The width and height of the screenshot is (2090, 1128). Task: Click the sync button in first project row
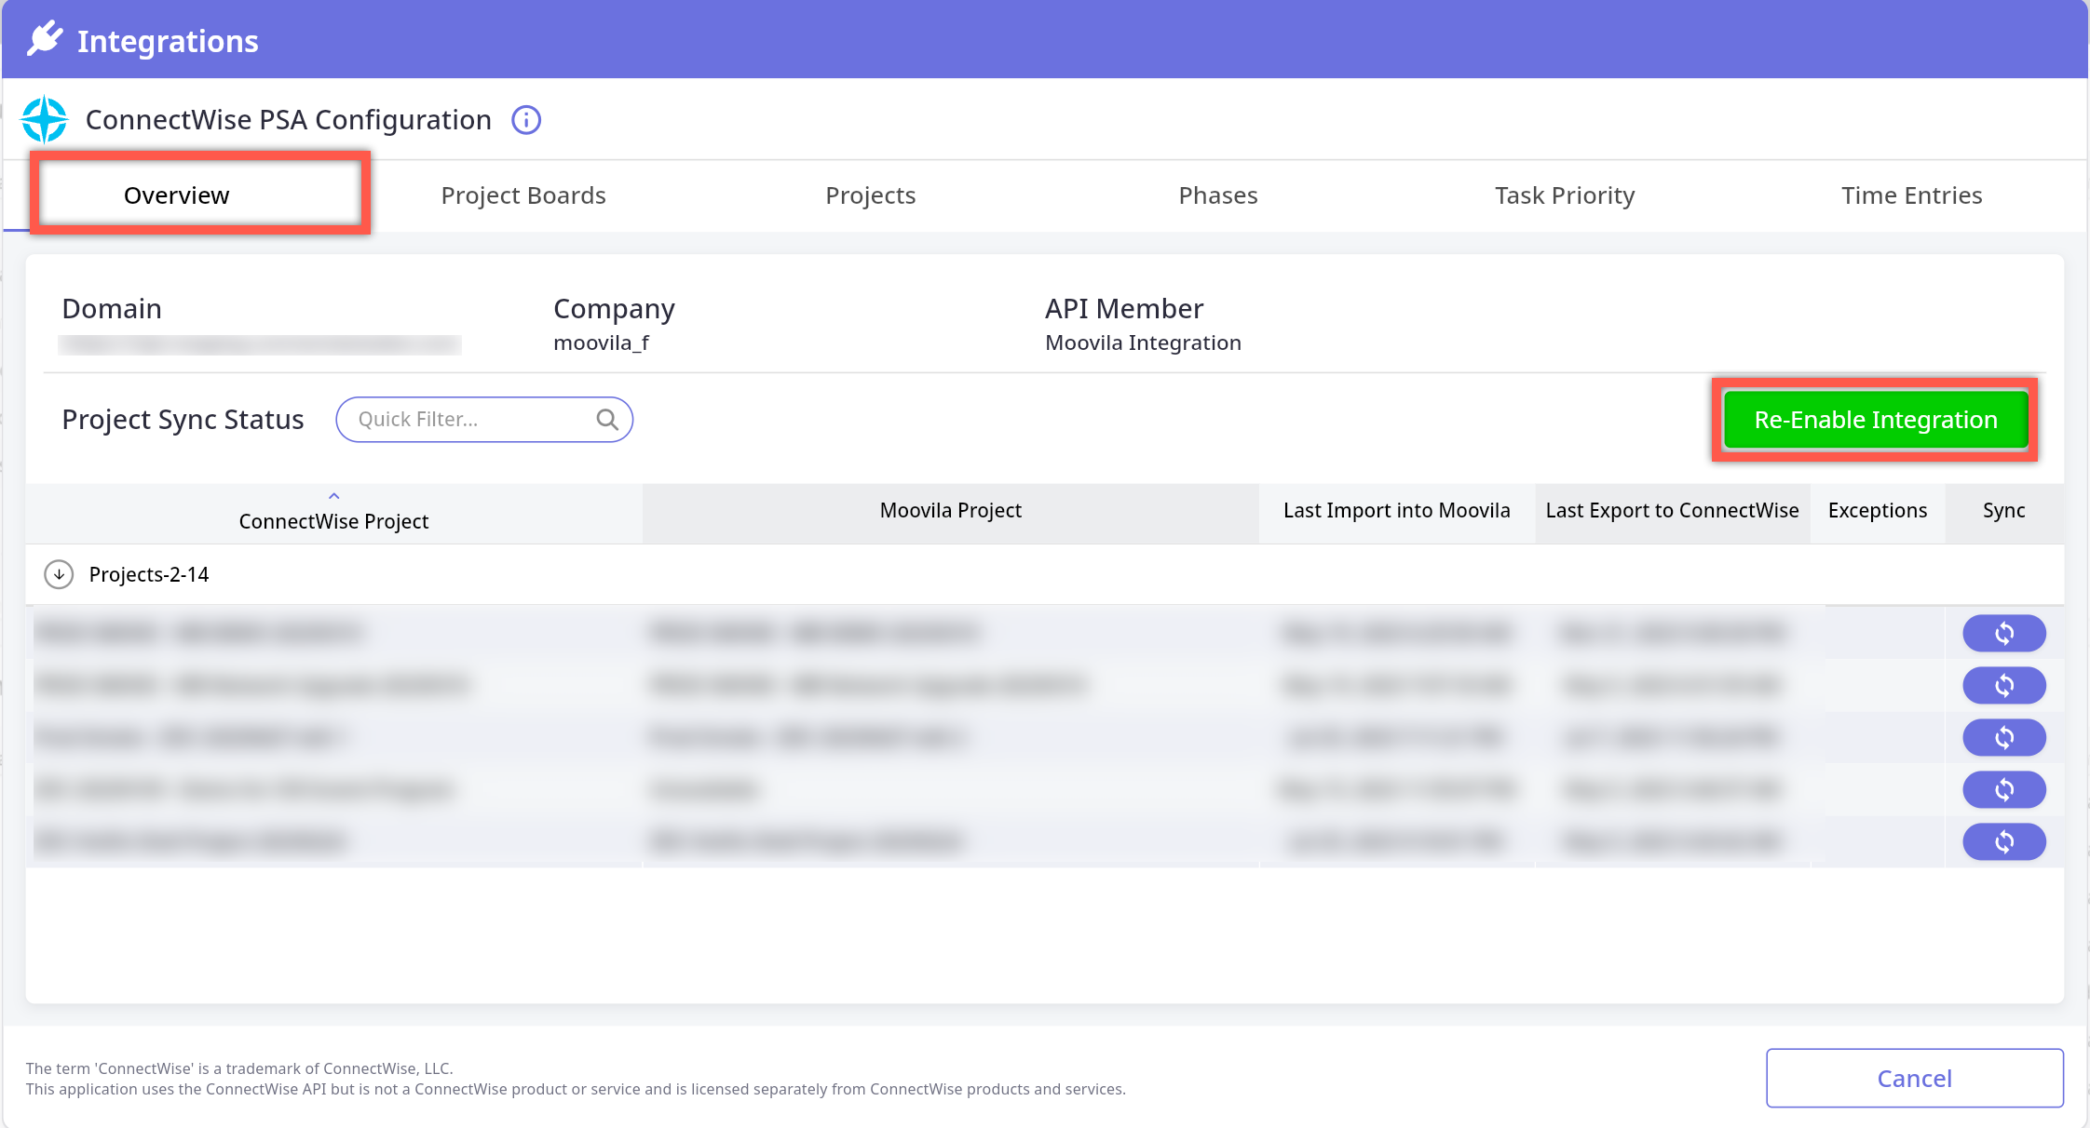pyautogui.click(x=2003, y=633)
